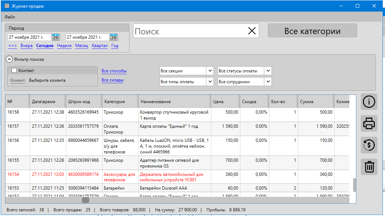Open the start date calendar picker

click(x=55, y=37)
